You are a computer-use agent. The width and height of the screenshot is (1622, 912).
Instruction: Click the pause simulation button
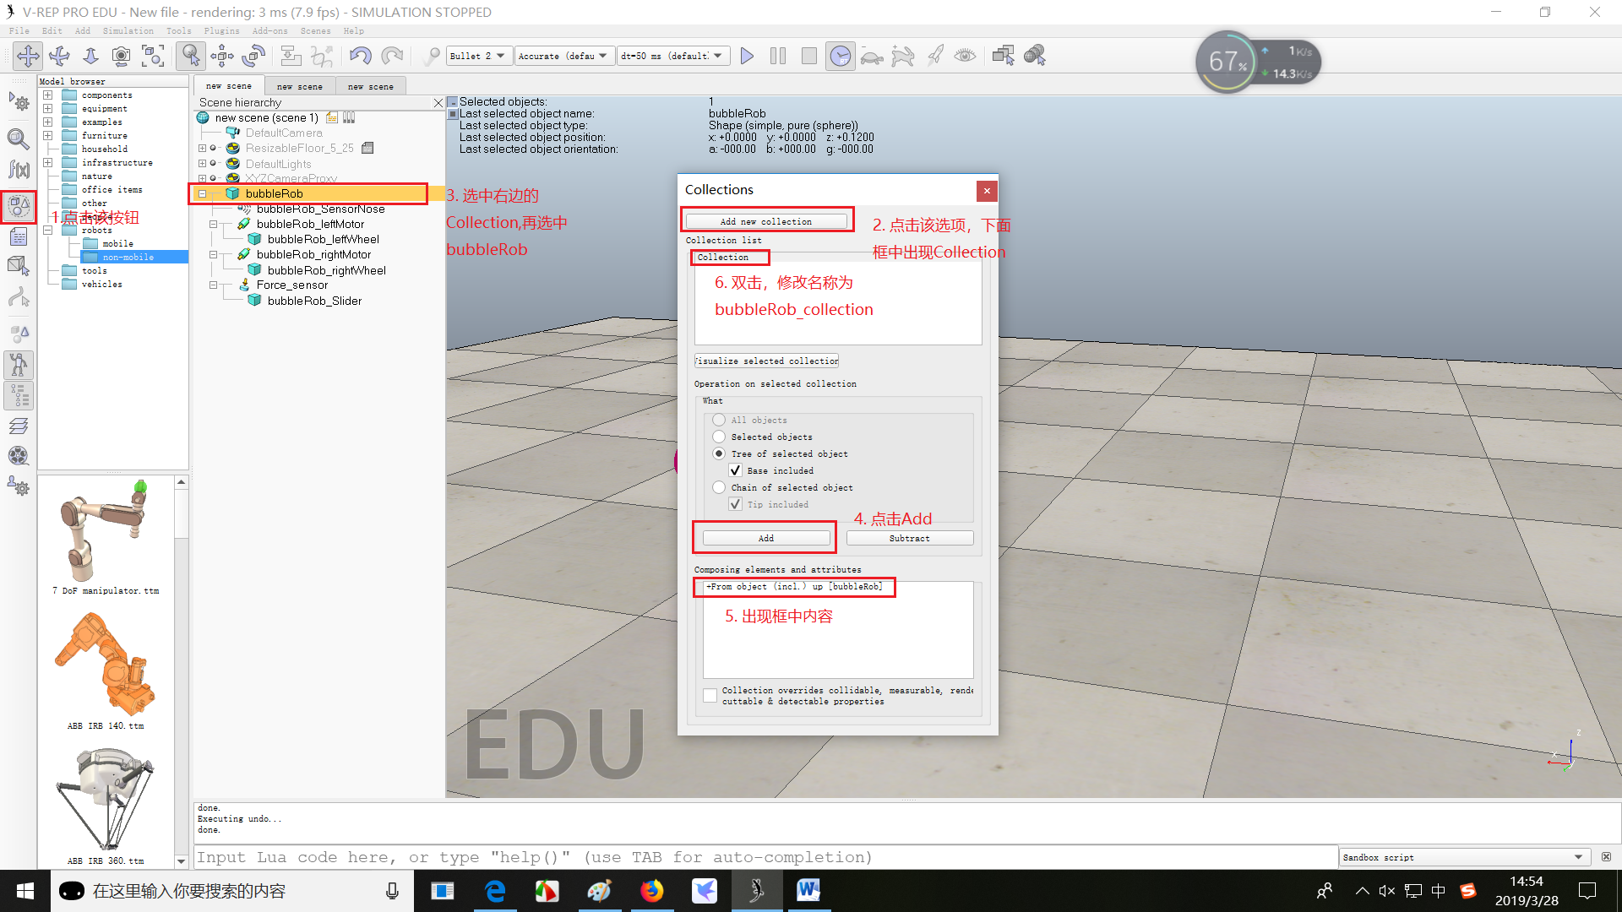pos(778,56)
